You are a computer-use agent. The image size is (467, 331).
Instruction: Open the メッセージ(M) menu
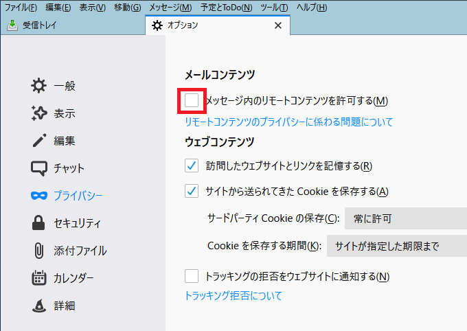[170, 8]
